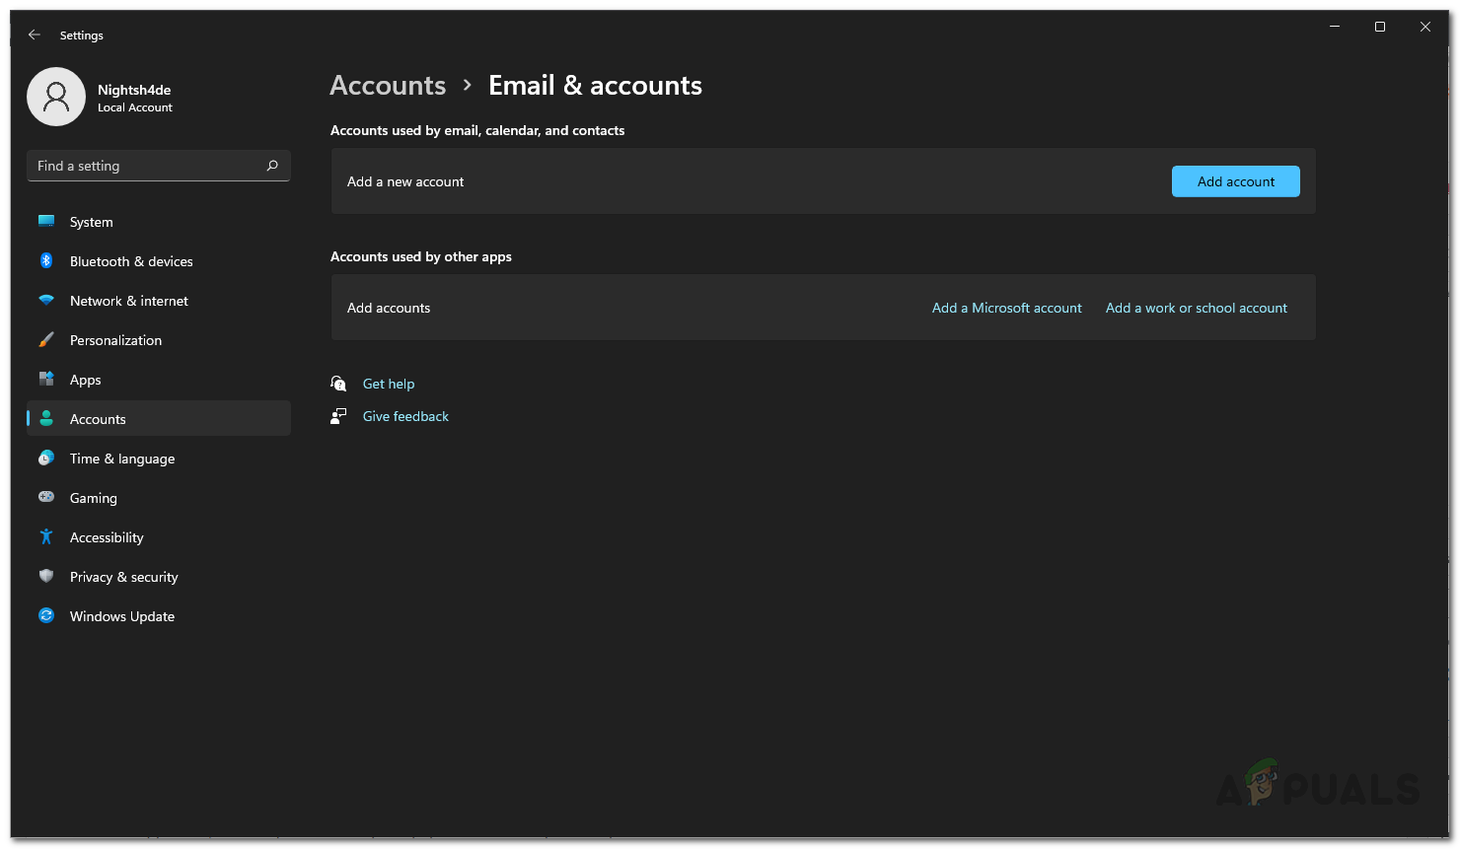Screen dimensions: 1460x849
Task: Click the Time & language globe icon
Action: point(46,459)
